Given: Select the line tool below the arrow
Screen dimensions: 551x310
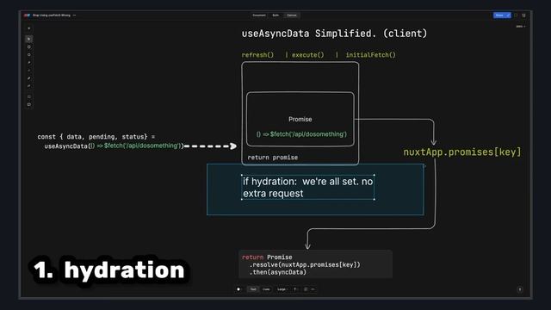Looking at the screenshot, I should 28,71.
